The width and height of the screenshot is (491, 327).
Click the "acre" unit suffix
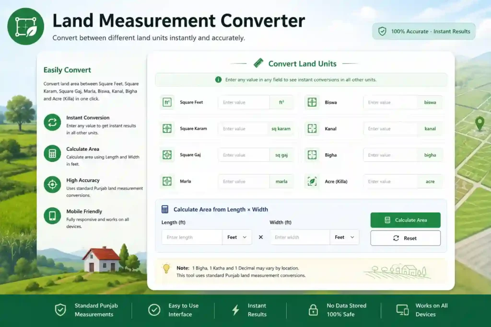point(430,181)
